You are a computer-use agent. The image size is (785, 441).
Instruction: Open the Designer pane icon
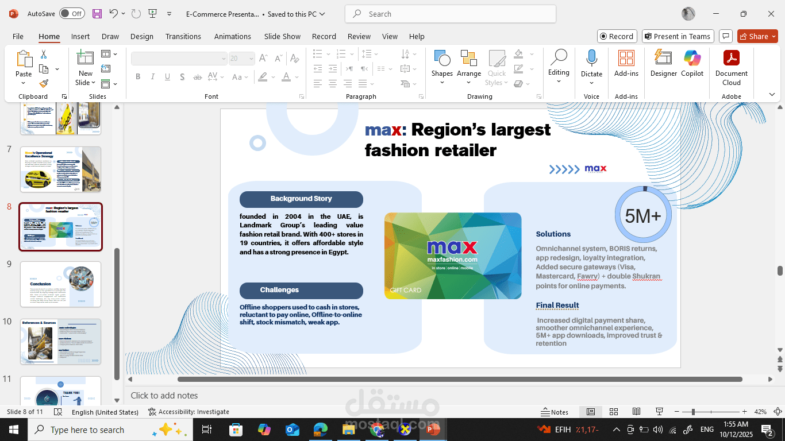click(x=664, y=58)
